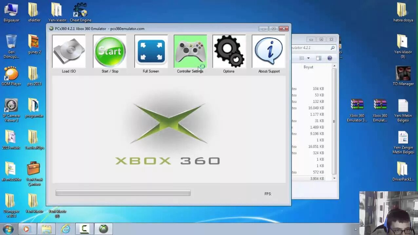
Task: Open the Yeni klasör (9) folder
Action: click(x=403, y=46)
